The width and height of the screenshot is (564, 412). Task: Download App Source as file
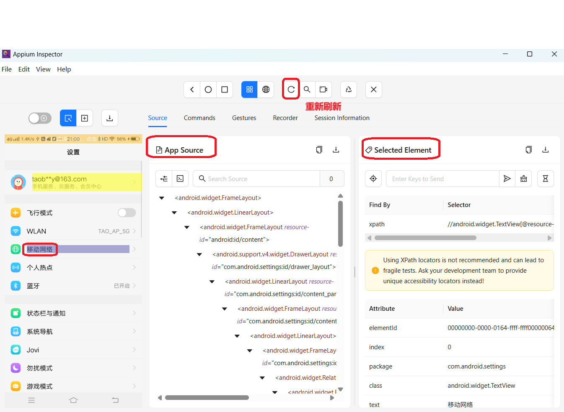[x=336, y=150]
